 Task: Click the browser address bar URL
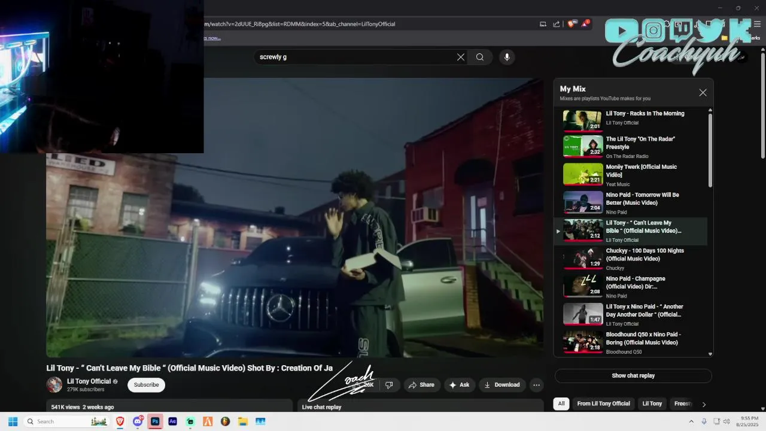coord(299,24)
